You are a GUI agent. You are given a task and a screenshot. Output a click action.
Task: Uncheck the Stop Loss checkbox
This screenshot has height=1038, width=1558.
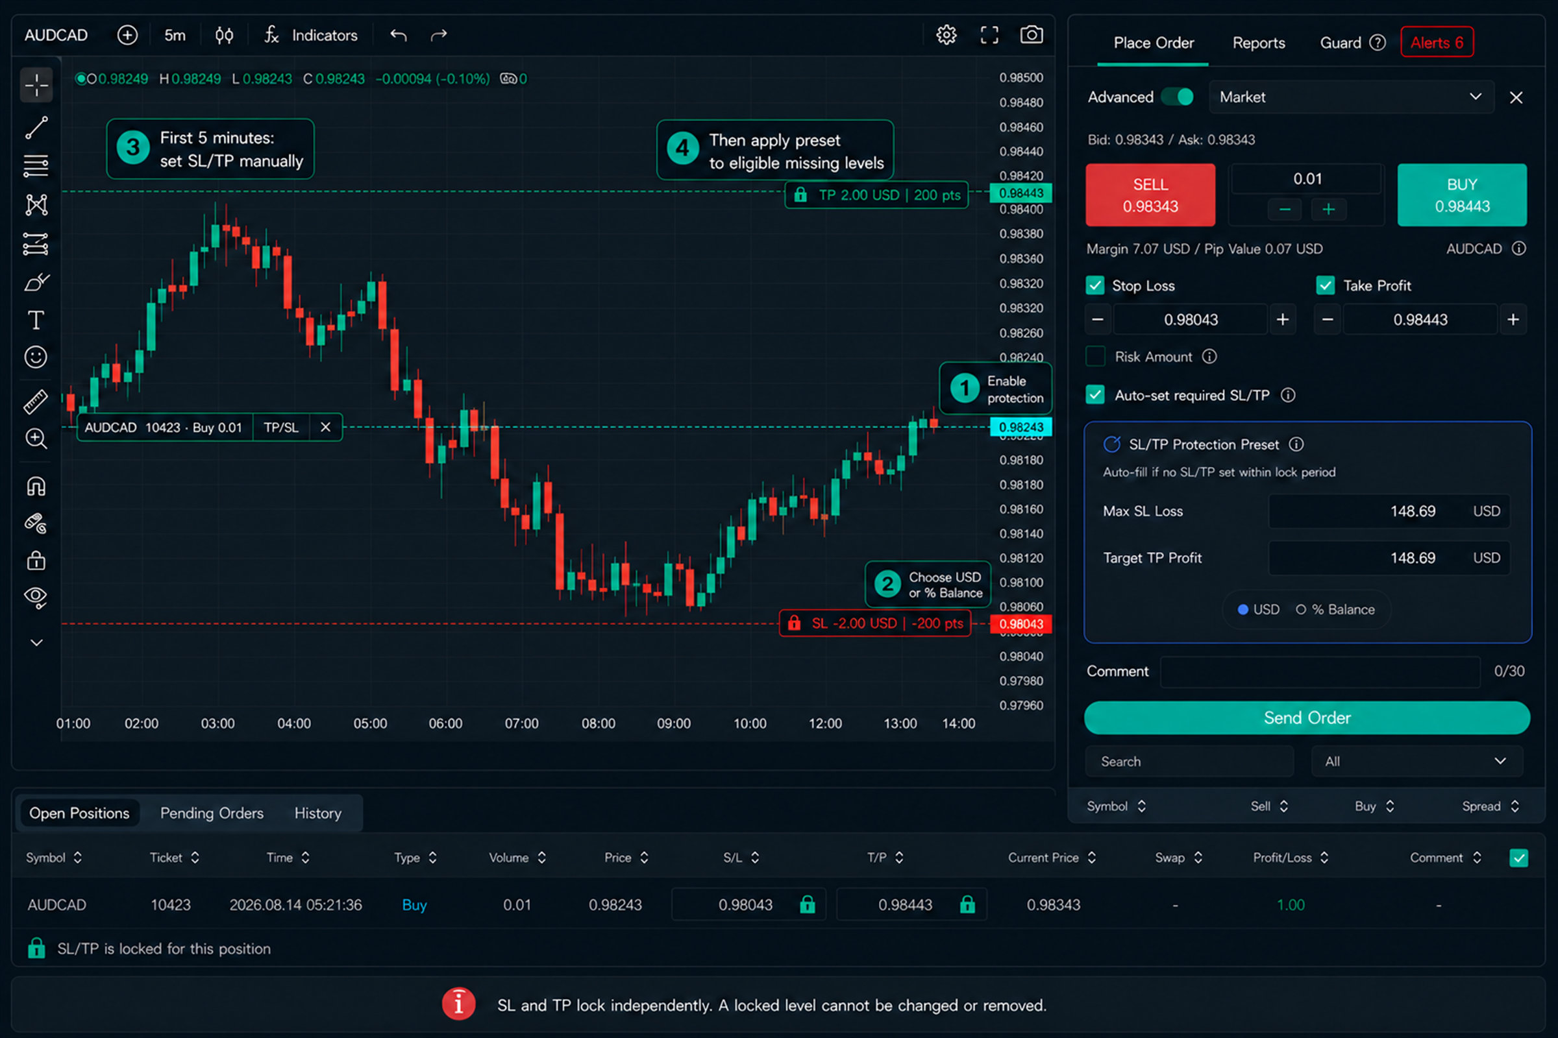[x=1095, y=285]
